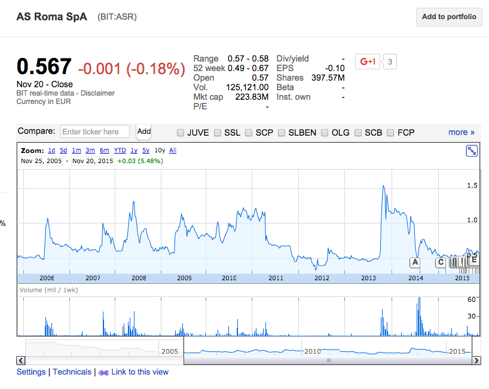The height and width of the screenshot is (389, 489).
Task: Set chart zoom to 1d
Action: (x=51, y=151)
